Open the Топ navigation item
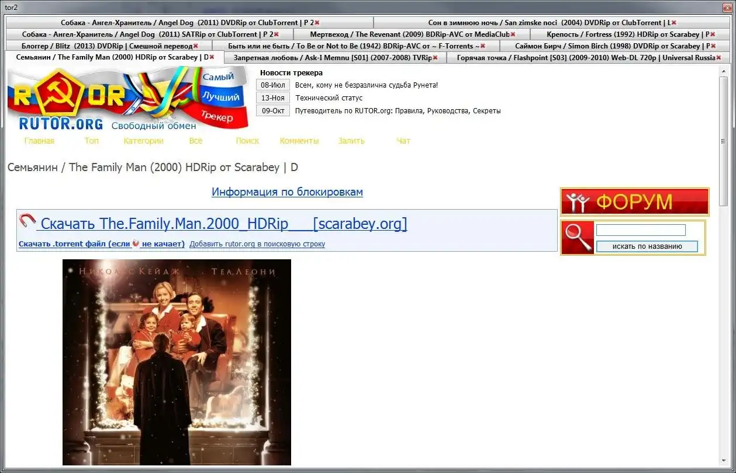 (91, 141)
